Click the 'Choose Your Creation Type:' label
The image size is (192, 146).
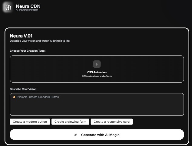pos(28,51)
